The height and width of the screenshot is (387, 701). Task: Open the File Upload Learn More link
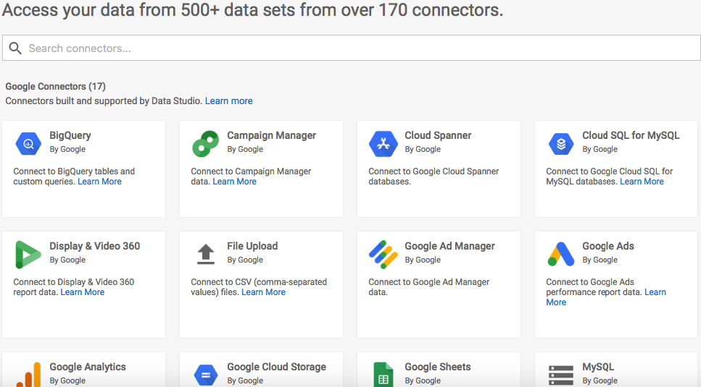coord(263,292)
